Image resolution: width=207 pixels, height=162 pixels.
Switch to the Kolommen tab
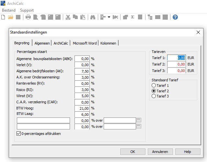coord(108,43)
